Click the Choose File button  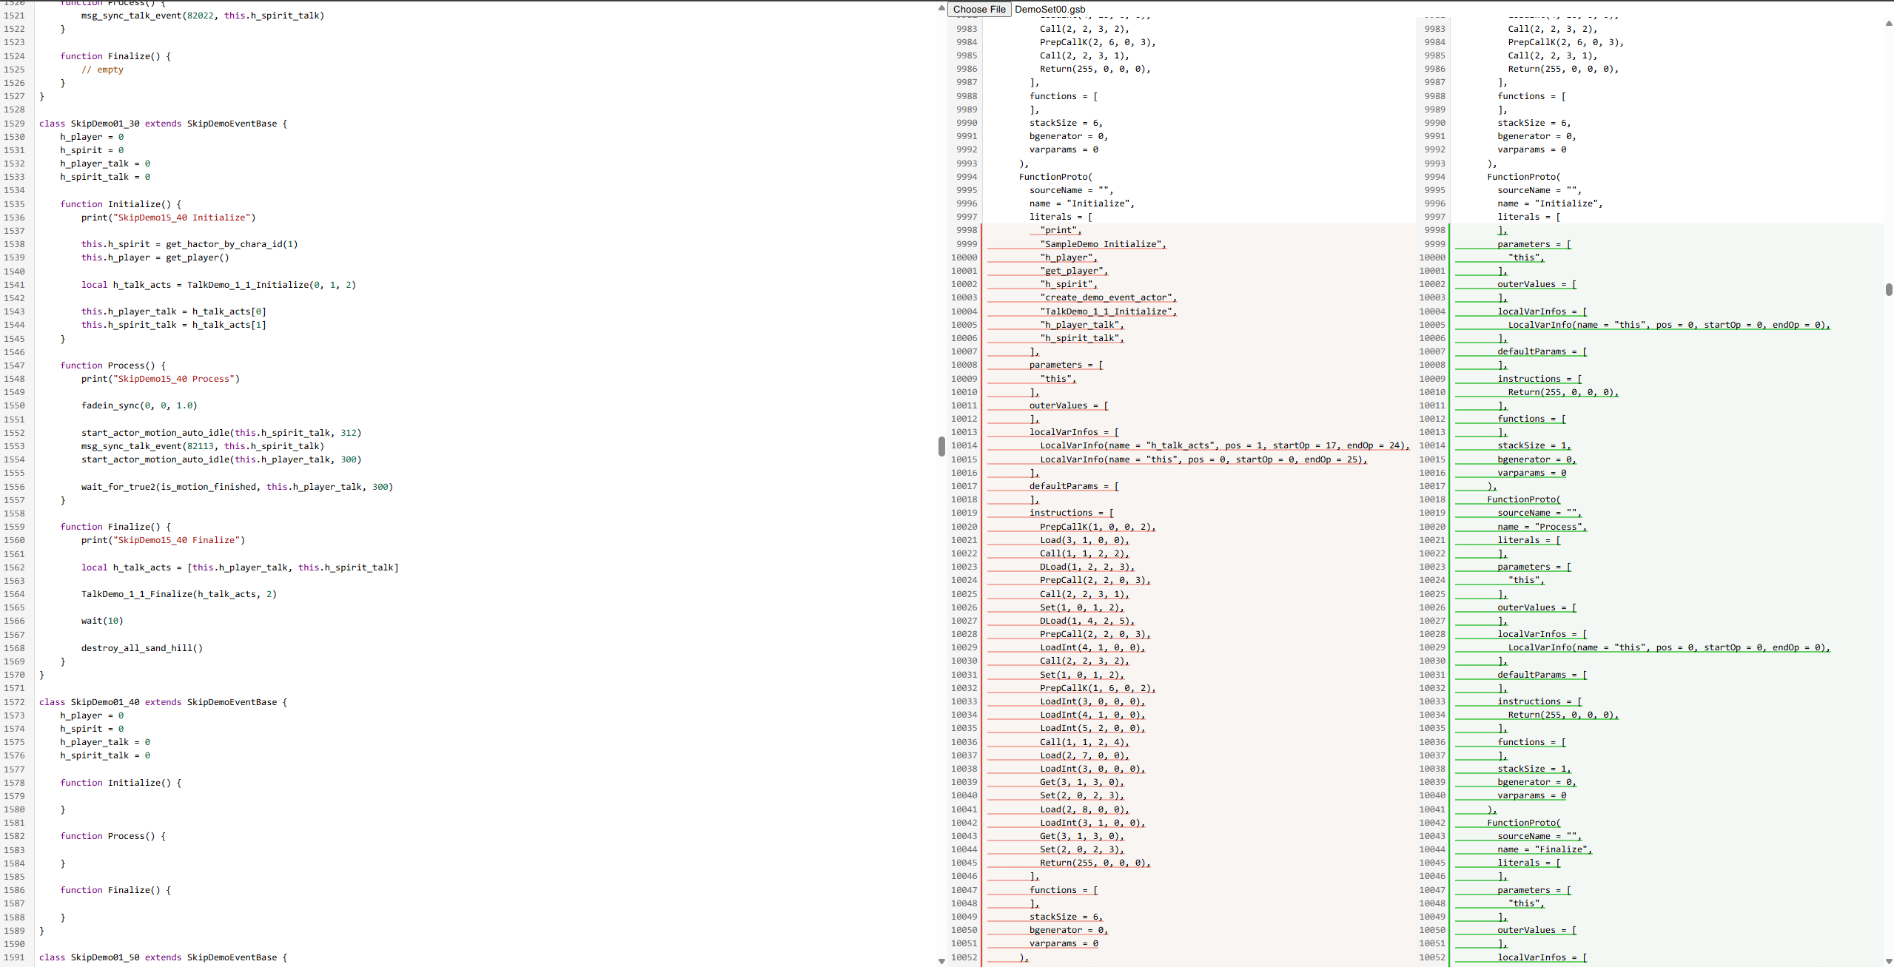(978, 9)
